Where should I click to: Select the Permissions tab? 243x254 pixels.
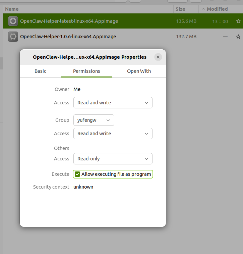pyautogui.click(x=86, y=71)
